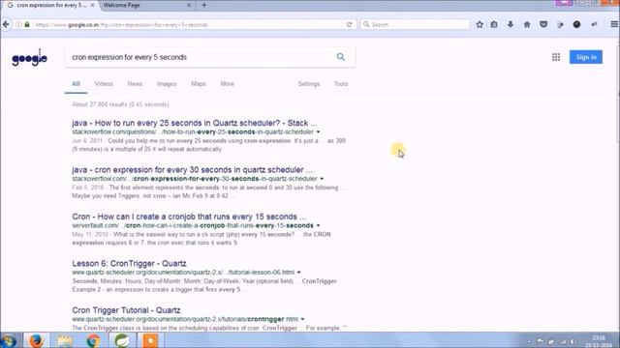Screen dimensions: 620x348
Task: Click the Firefox toolbar Search field
Action: [416, 24]
